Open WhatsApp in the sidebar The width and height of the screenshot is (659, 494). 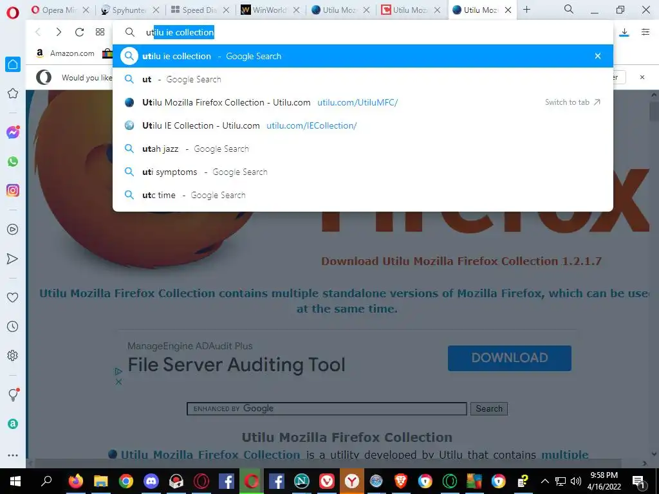tap(13, 161)
